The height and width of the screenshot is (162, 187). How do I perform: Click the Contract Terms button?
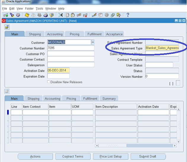coord(73,156)
